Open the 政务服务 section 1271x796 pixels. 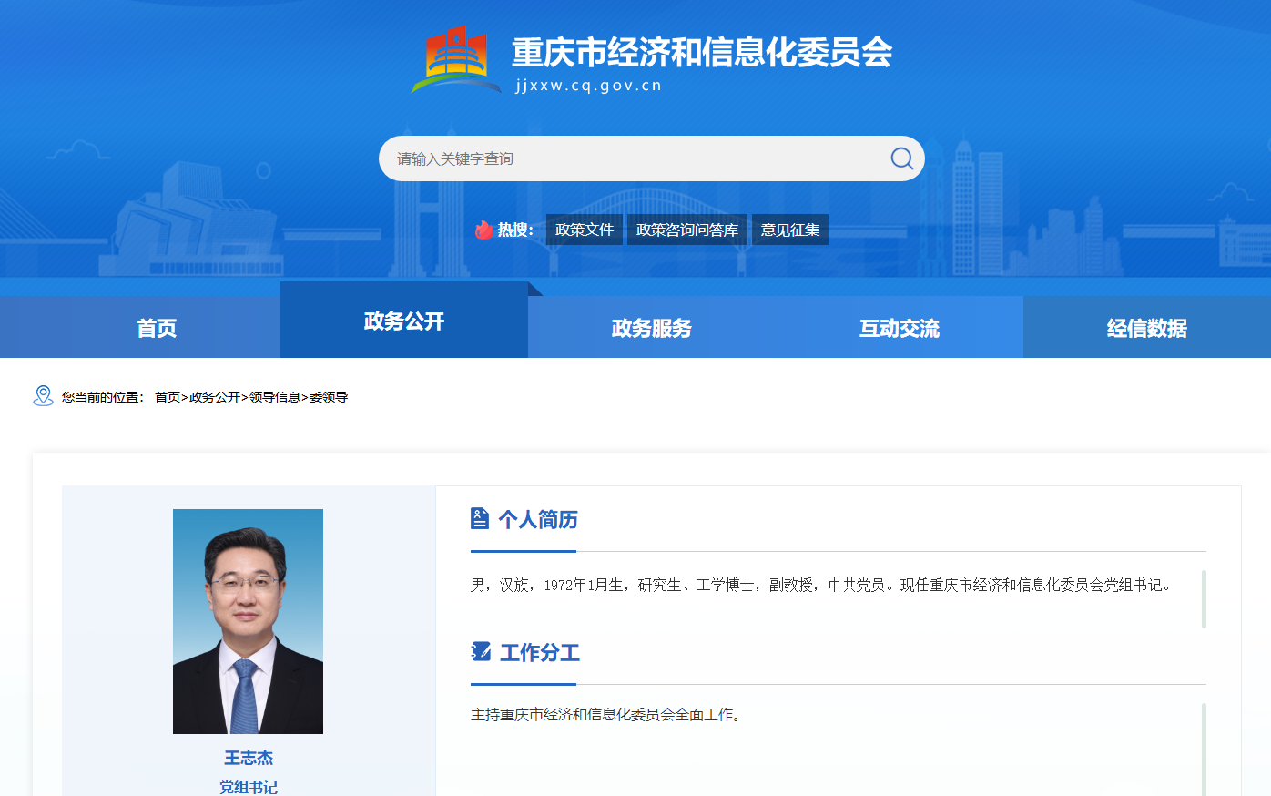651,328
